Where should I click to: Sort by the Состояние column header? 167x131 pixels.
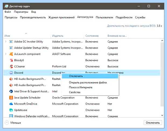[92, 36]
